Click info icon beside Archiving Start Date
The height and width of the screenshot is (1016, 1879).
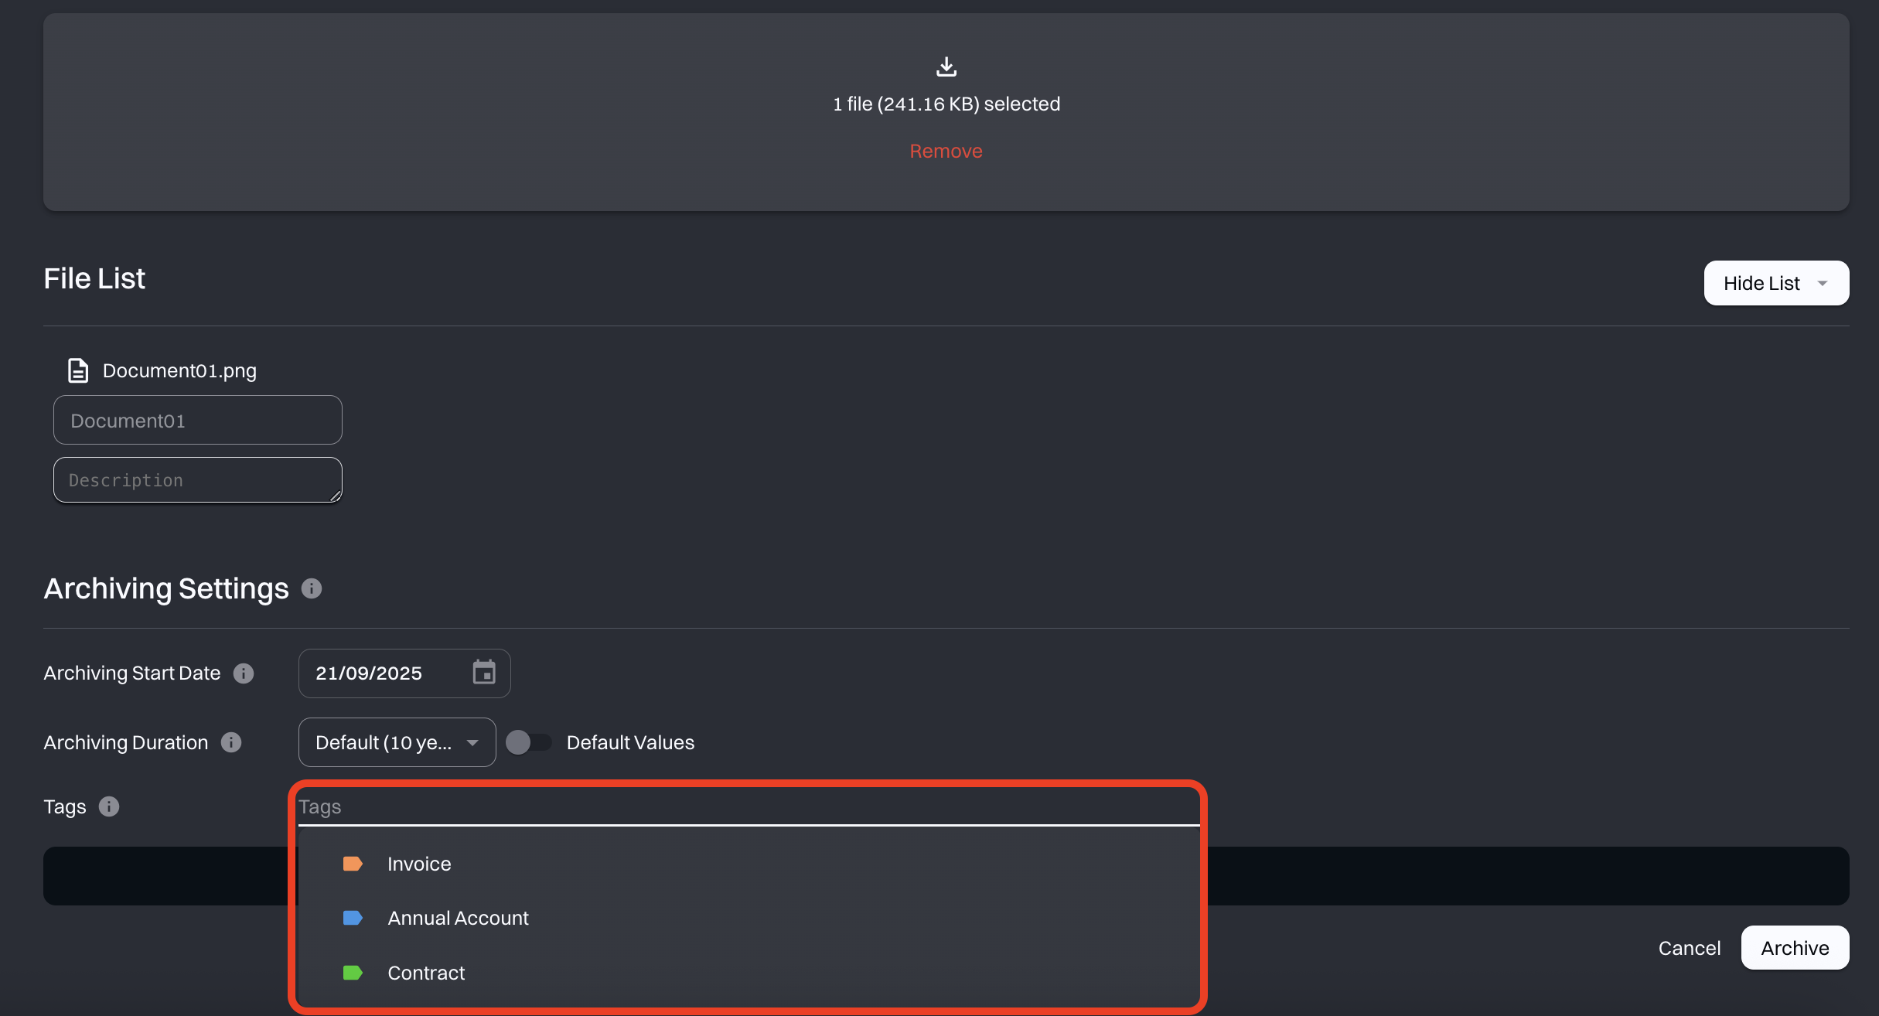244,673
